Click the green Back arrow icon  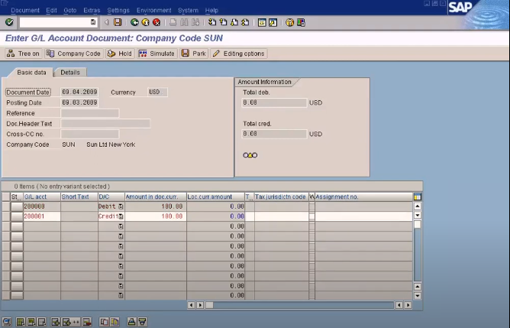coord(134,22)
